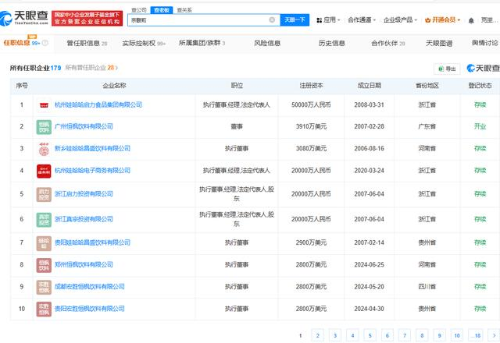Export the table with 导出 button
The height and width of the screenshot is (343, 500).
(447, 69)
